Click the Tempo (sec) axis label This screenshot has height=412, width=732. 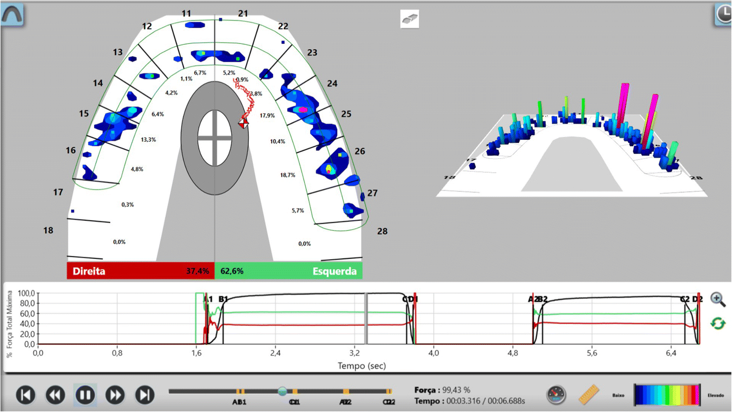pos(362,366)
